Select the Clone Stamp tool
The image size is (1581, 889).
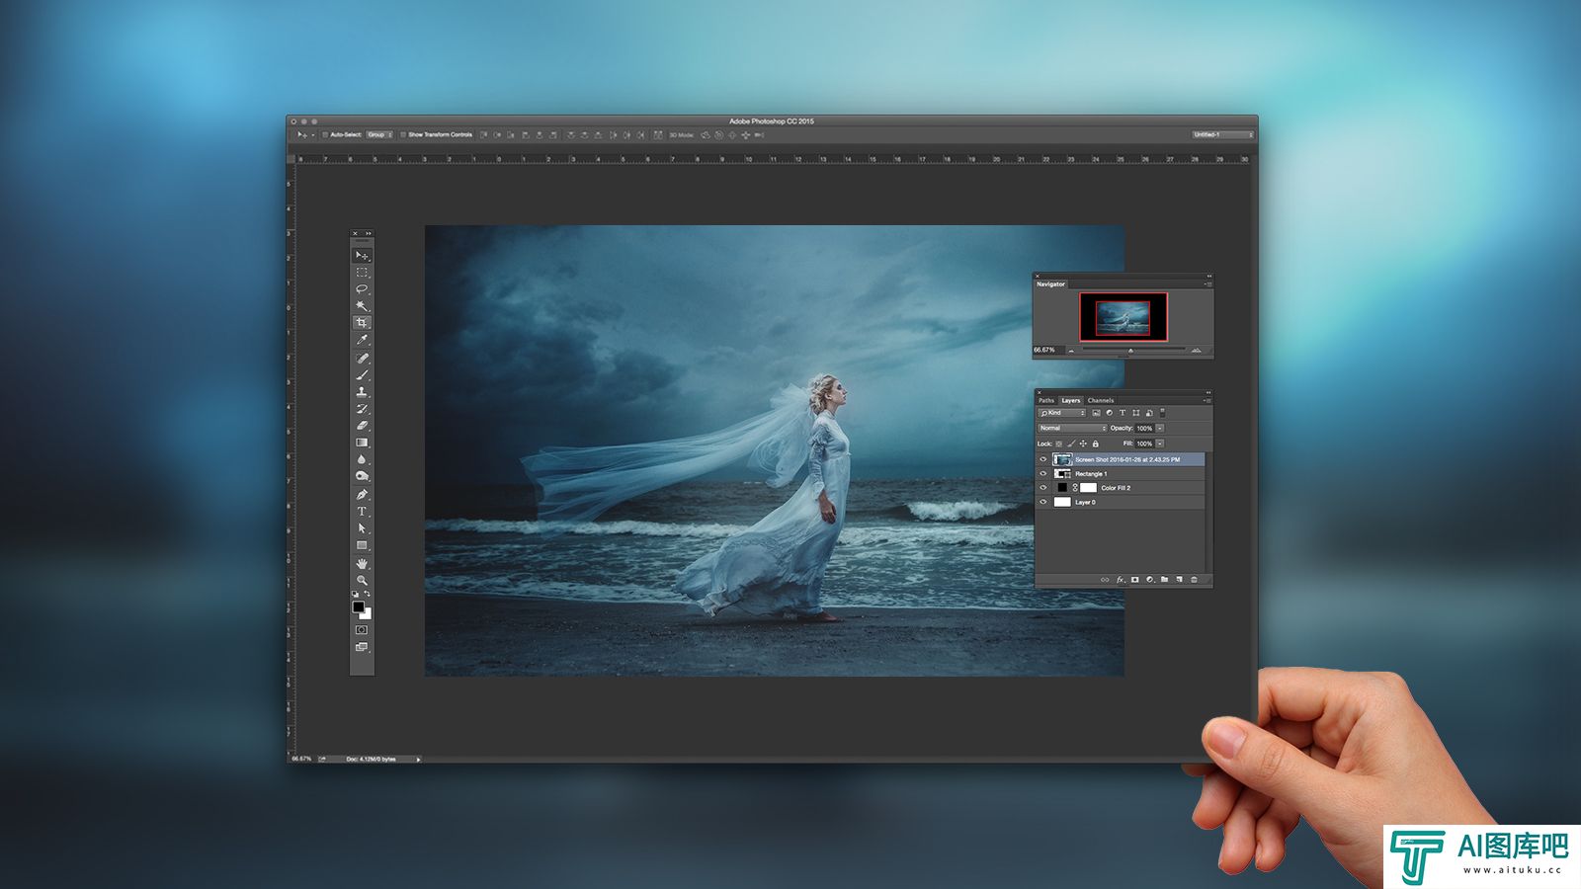click(x=362, y=391)
